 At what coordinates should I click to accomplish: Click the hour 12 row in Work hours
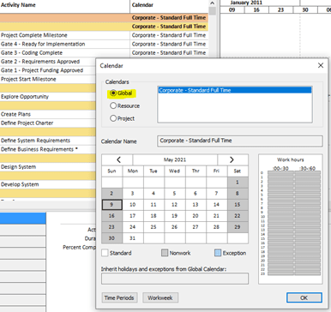(x=294, y=225)
